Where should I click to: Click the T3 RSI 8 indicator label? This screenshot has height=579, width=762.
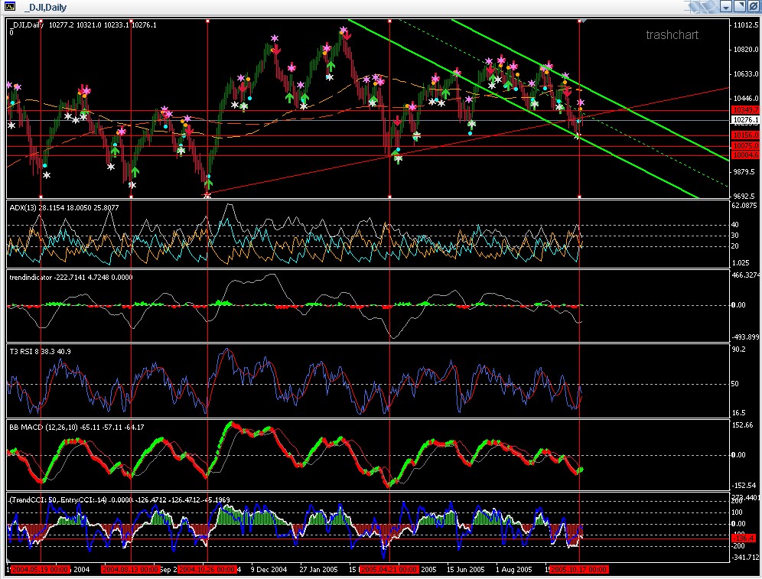[x=24, y=351]
